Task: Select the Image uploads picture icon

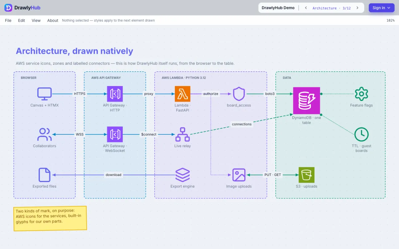Action: pos(239,175)
